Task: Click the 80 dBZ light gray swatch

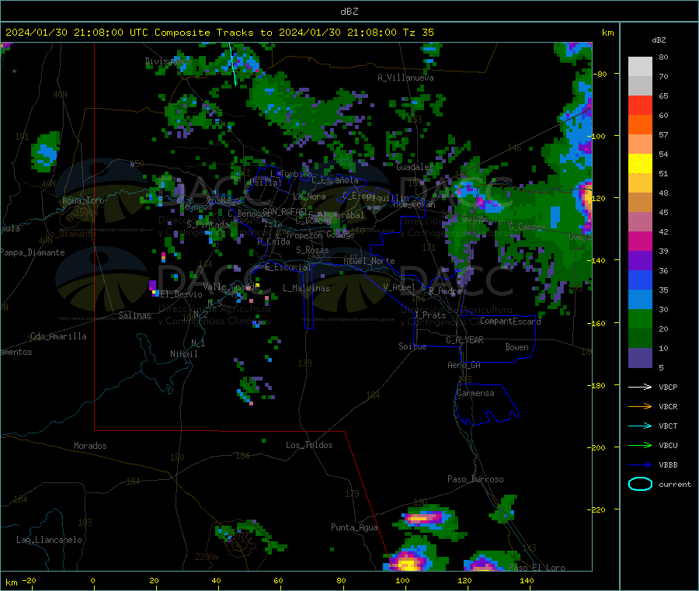Action: pyautogui.click(x=640, y=67)
